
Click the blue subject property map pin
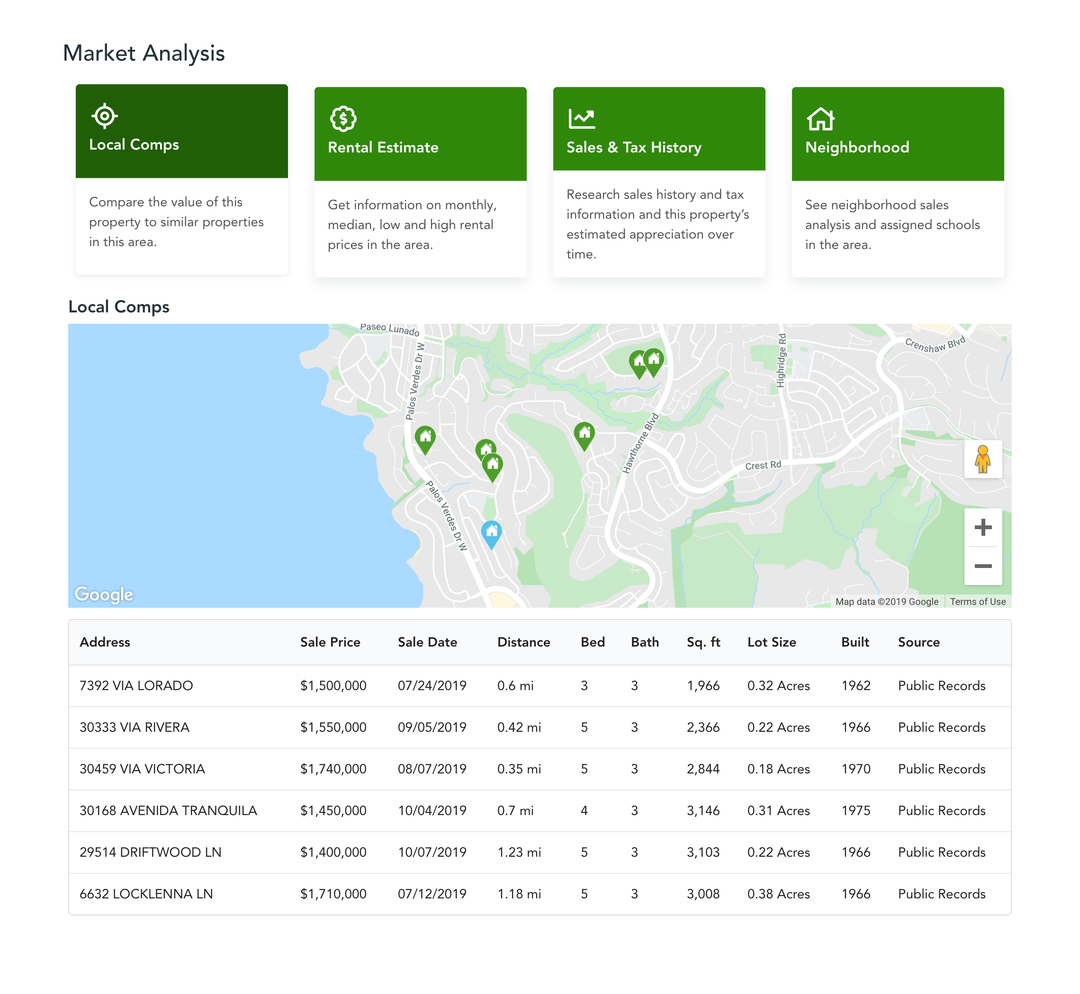[x=491, y=532]
